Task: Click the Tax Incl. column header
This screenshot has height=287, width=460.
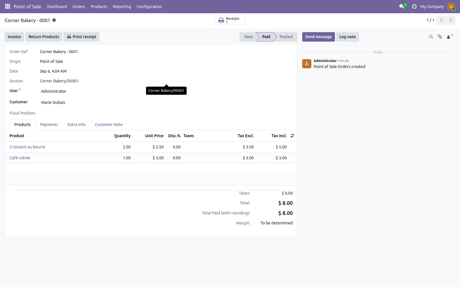Action: 279,136
